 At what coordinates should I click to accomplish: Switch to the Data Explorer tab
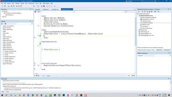point(167,50)
